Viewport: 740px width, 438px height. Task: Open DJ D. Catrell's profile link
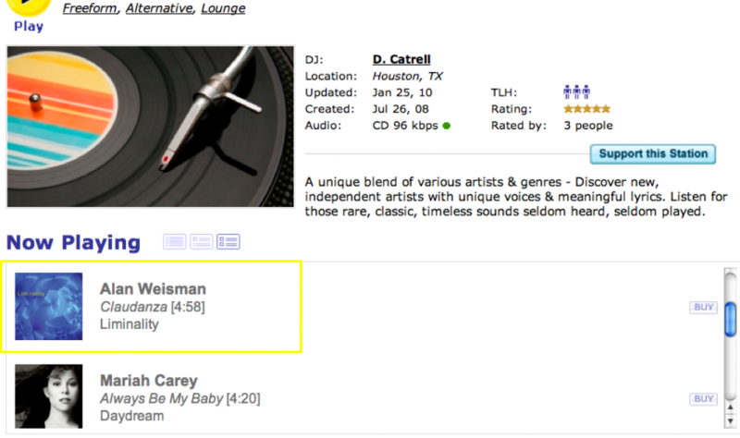point(401,60)
